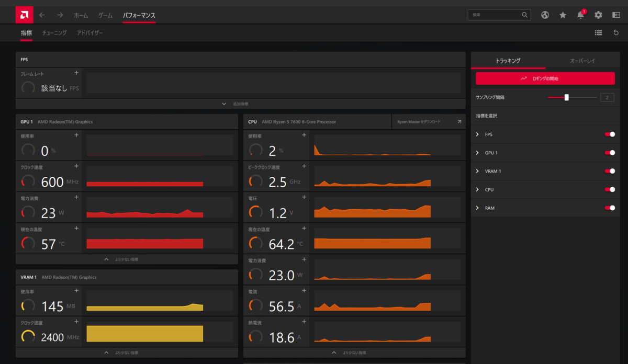Click ロギングの開始 button

[x=545, y=78]
